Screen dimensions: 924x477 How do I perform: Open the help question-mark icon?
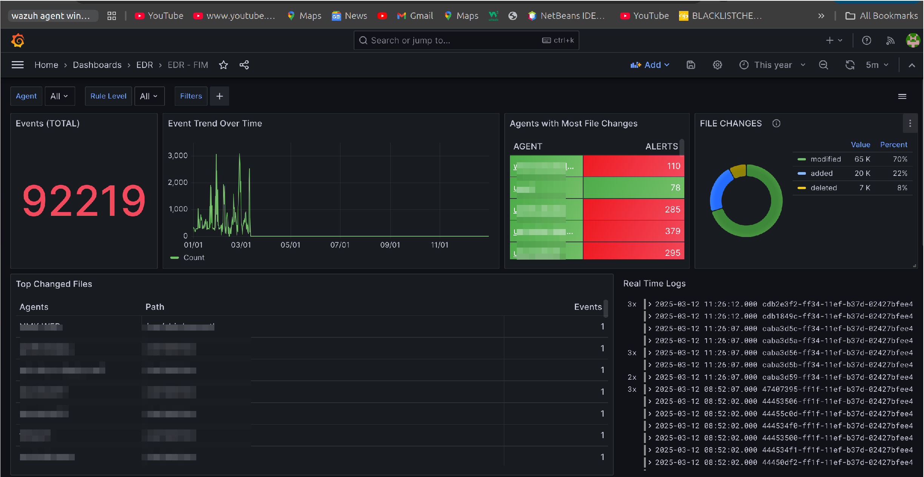(866, 40)
